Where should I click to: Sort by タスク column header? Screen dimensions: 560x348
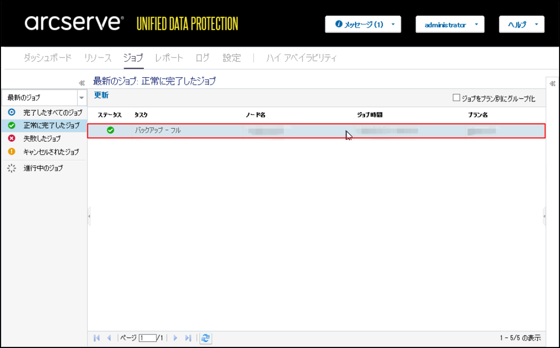[141, 115]
